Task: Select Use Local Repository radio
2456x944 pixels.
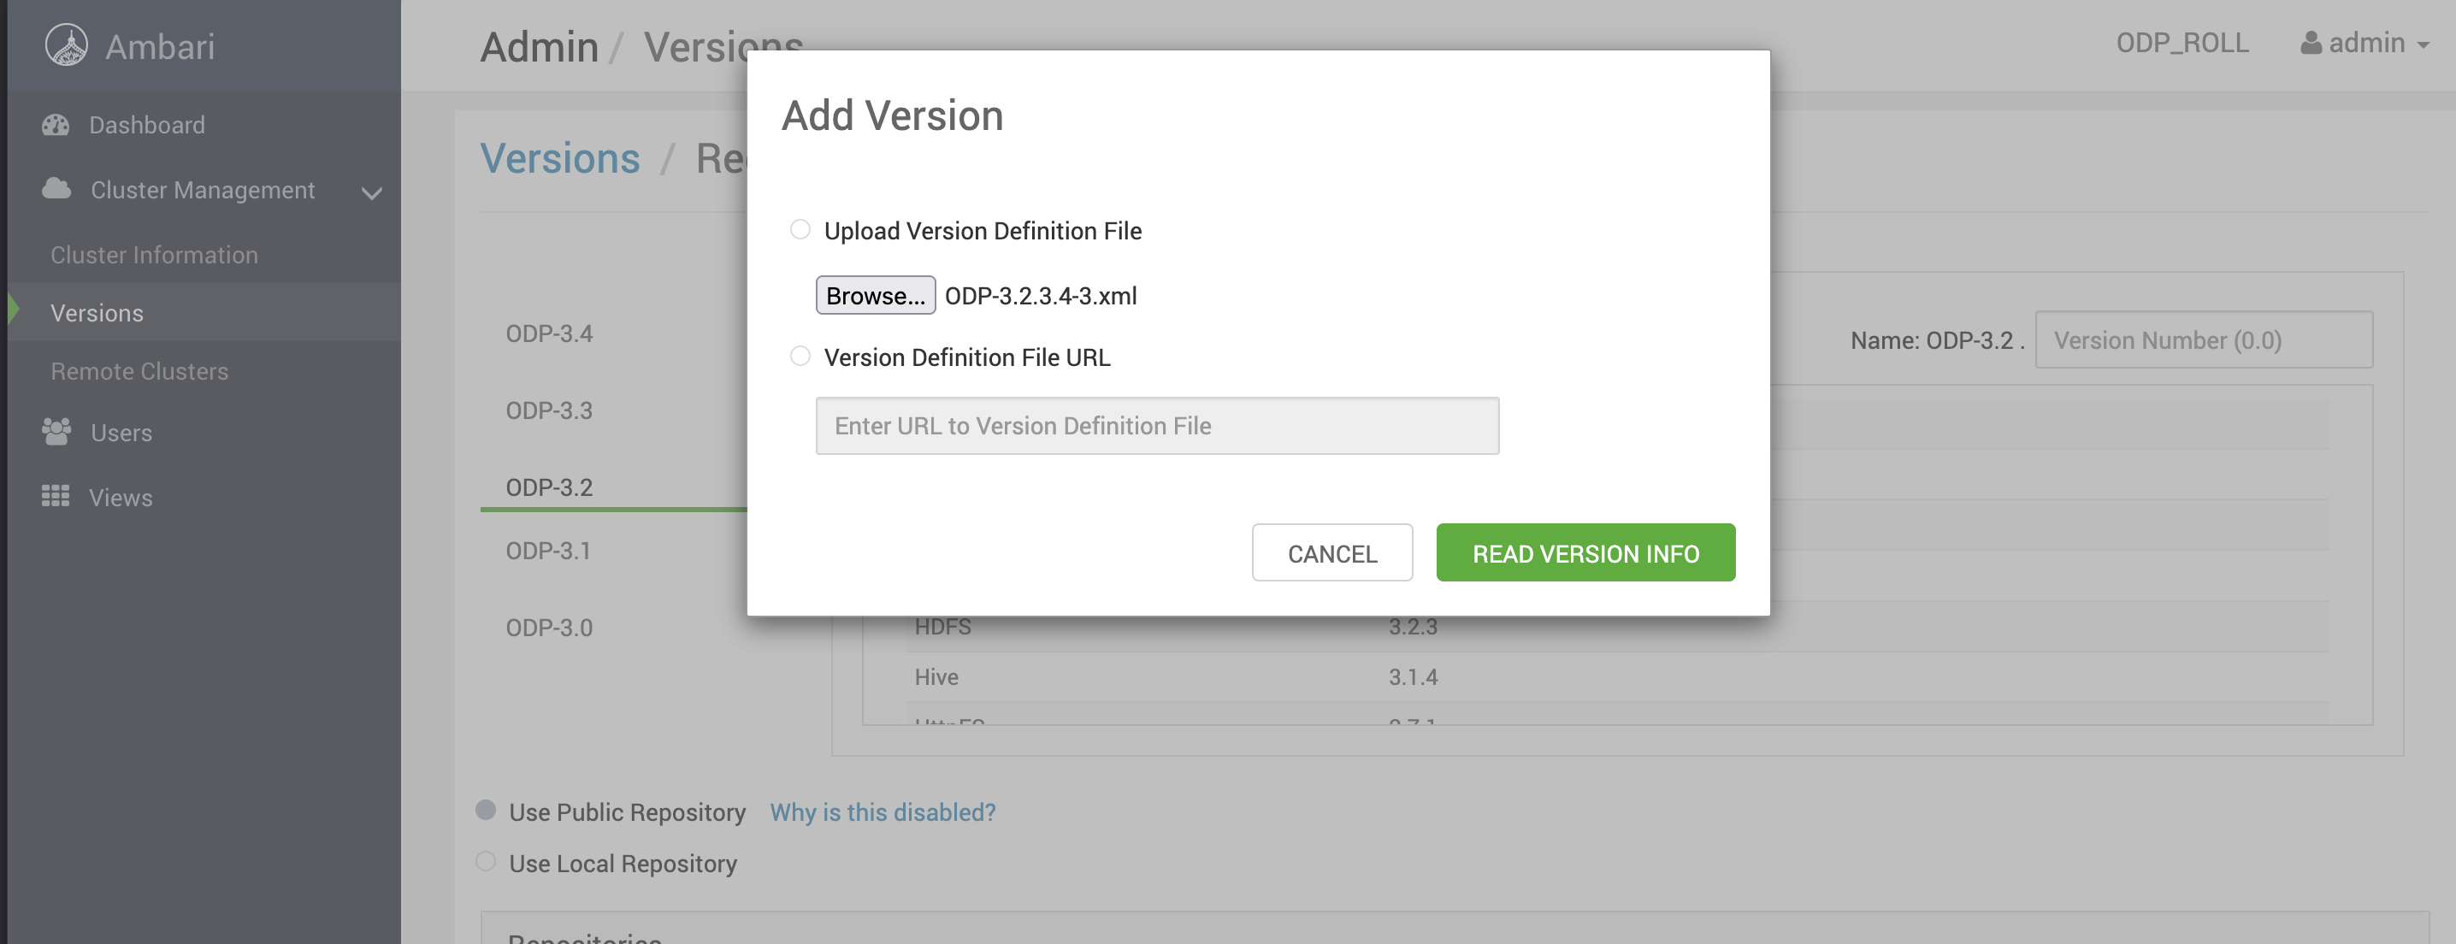Action: pyautogui.click(x=485, y=862)
